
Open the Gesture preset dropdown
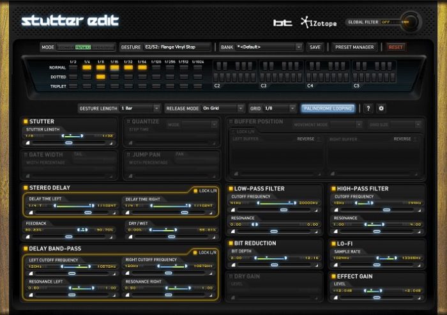tap(166, 47)
